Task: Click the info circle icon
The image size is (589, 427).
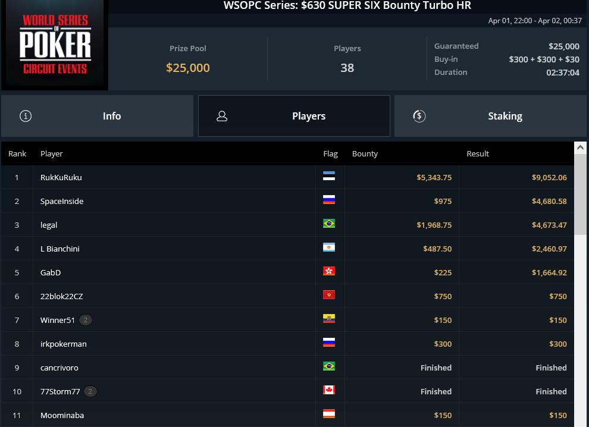Action: pos(26,116)
